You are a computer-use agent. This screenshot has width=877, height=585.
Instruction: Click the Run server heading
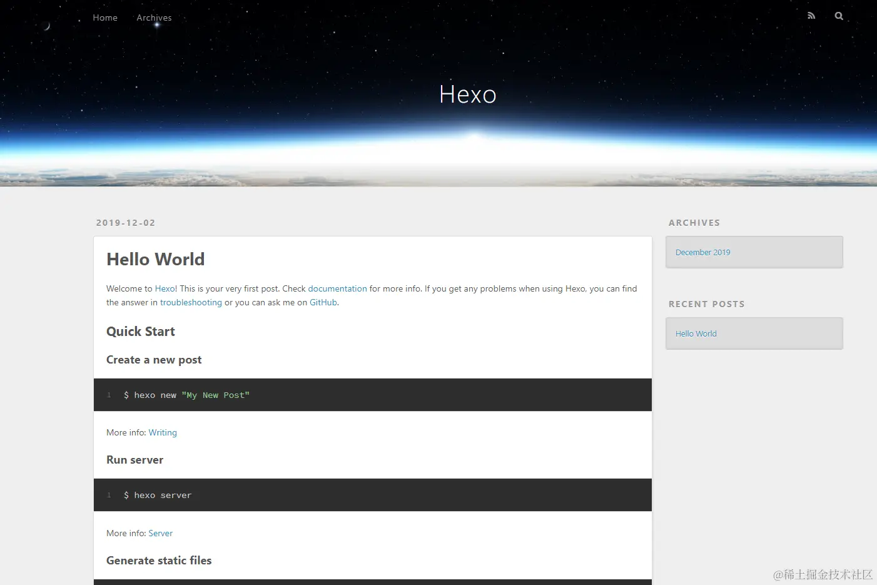[x=134, y=460]
